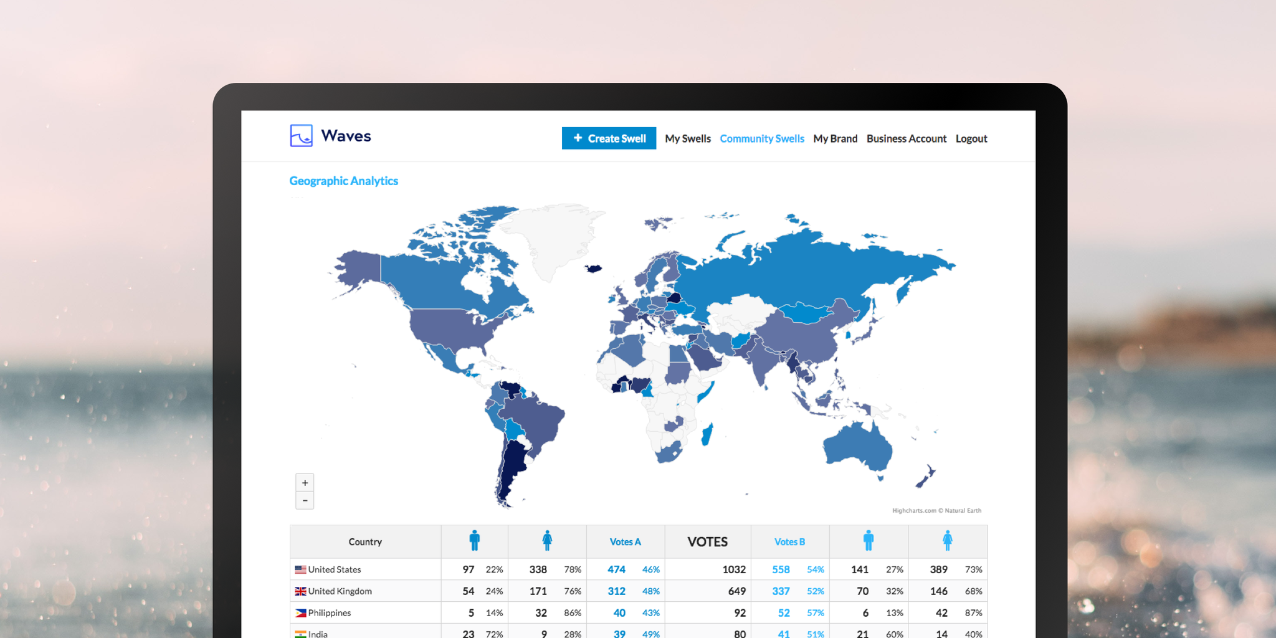Go to Business Account
This screenshot has width=1276, height=638.
pos(907,138)
